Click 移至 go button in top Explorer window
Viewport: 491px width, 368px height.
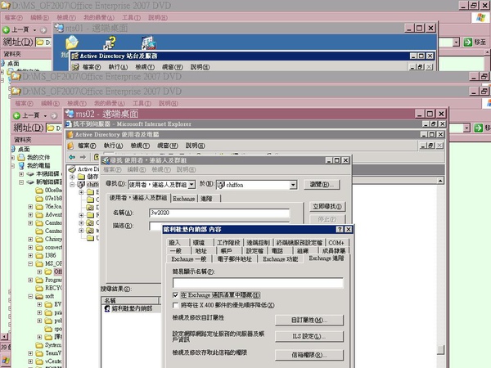[475, 42]
